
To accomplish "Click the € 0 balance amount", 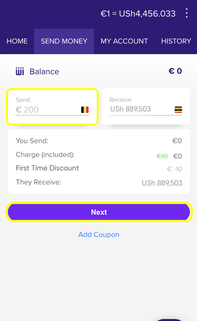I will coord(175,71).
